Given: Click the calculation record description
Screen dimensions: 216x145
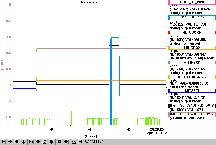Looking at the screenshot, I should tap(184, 87).
